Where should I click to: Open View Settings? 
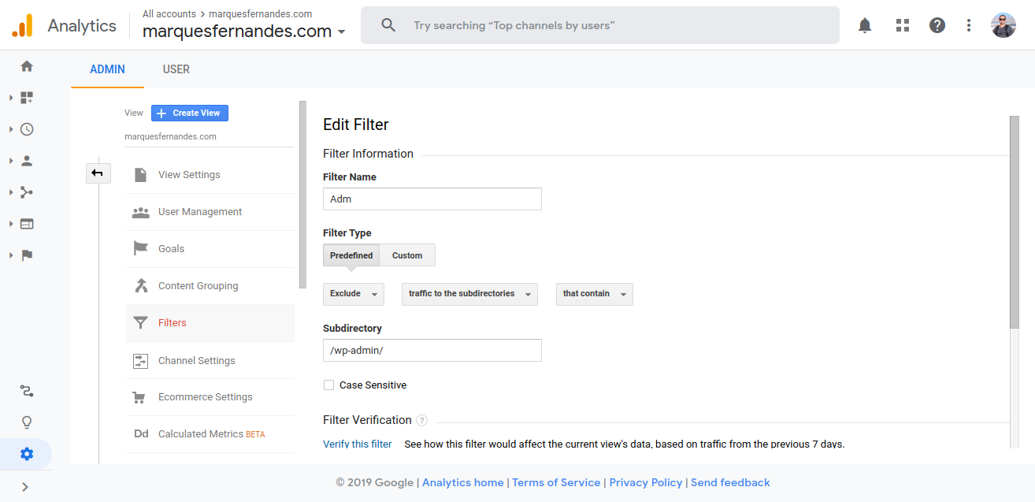(x=210, y=175)
